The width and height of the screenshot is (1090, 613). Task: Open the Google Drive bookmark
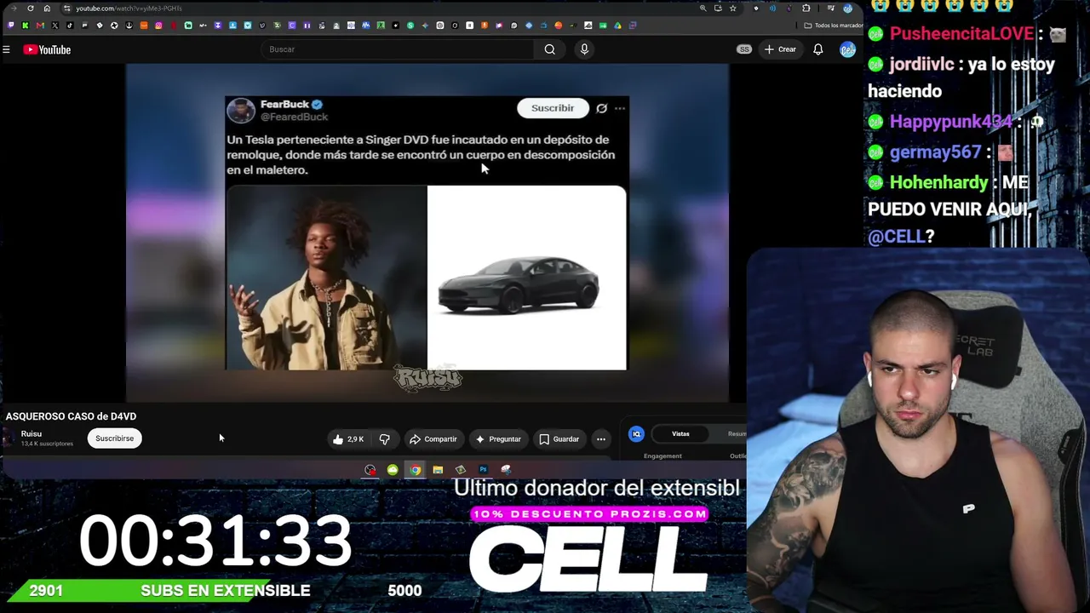click(617, 26)
